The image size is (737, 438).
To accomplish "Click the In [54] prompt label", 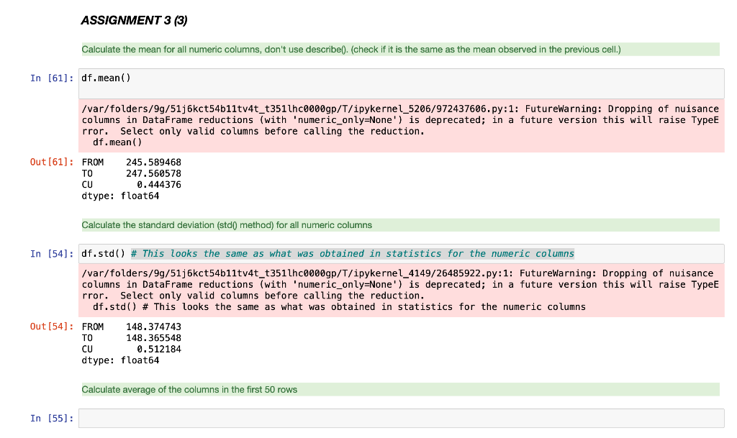I will (52, 254).
